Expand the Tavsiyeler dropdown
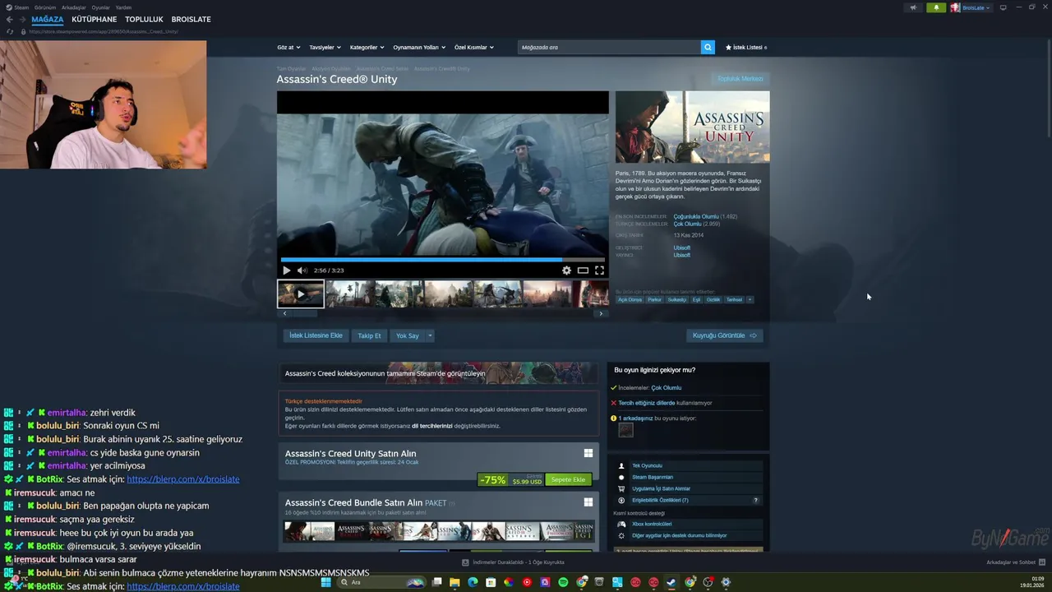1052x592 pixels. [x=325, y=47]
